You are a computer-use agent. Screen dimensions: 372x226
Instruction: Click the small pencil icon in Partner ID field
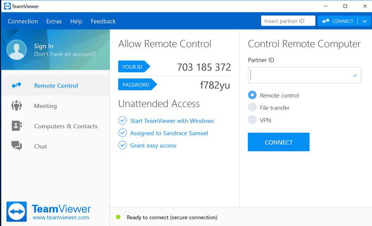click(x=355, y=76)
